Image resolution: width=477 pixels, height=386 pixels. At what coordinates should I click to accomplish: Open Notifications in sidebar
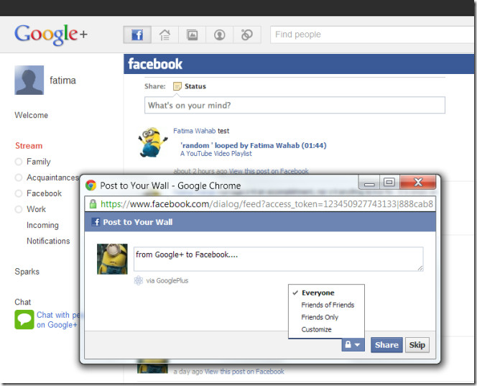coord(48,241)
